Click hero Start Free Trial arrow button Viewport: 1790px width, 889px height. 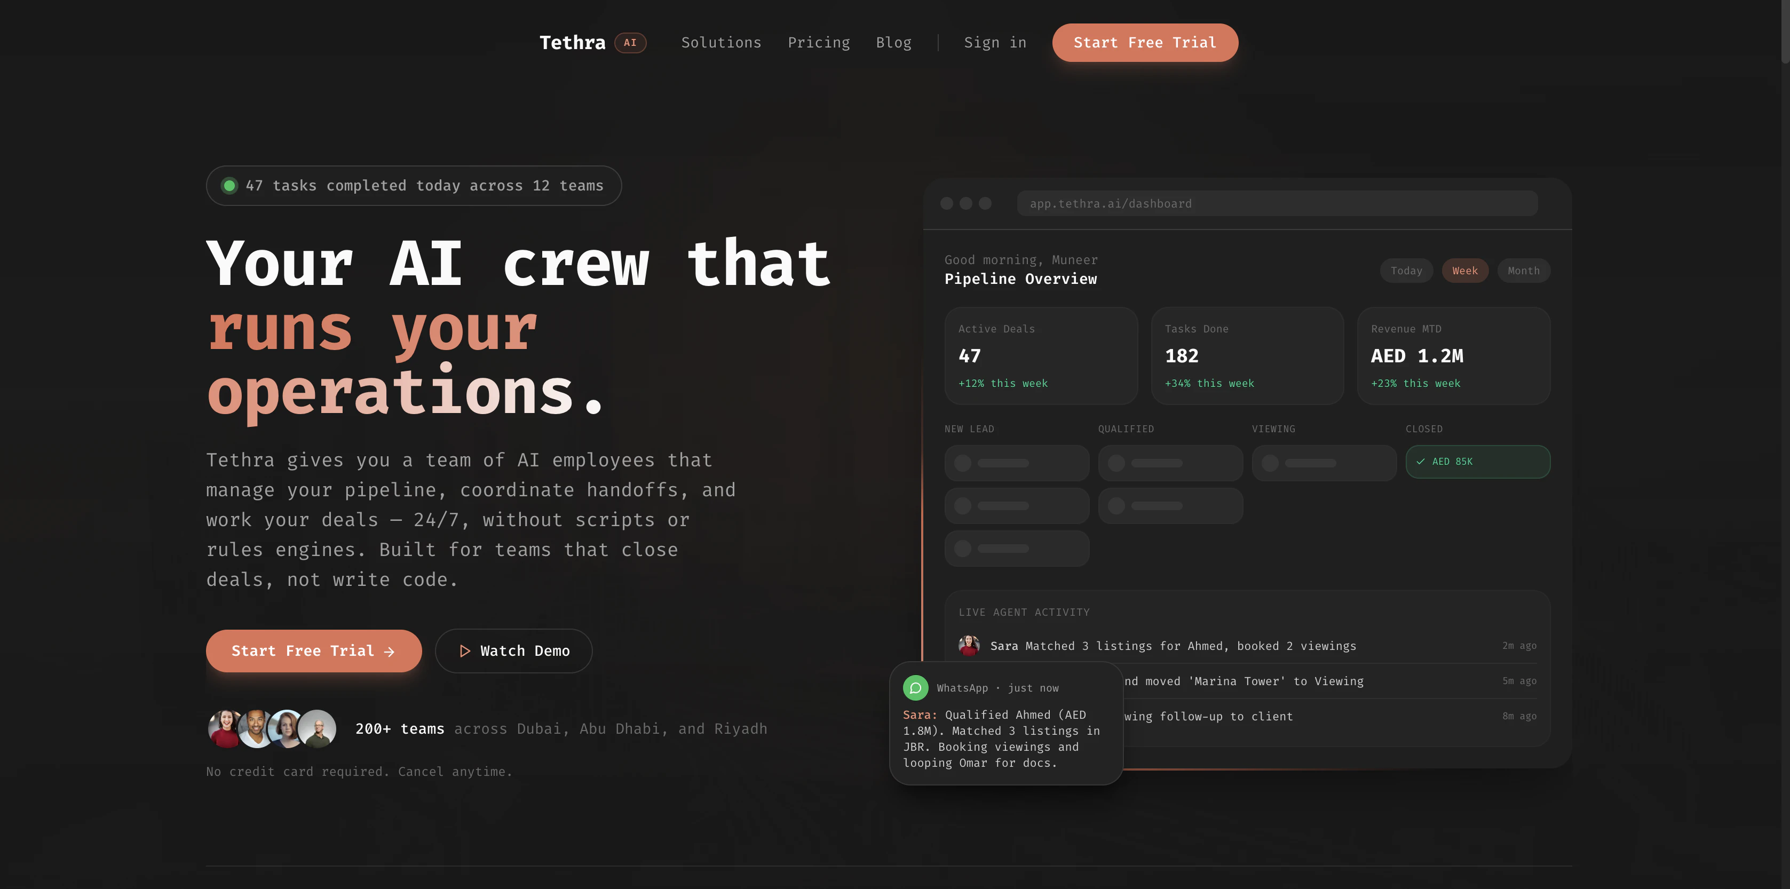[x=313, y=651]
